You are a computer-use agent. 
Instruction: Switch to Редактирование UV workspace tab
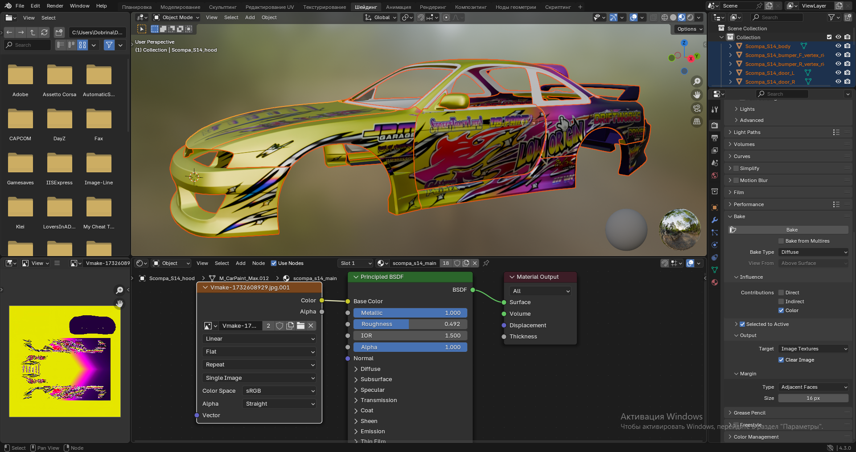[x=270, y=7]
